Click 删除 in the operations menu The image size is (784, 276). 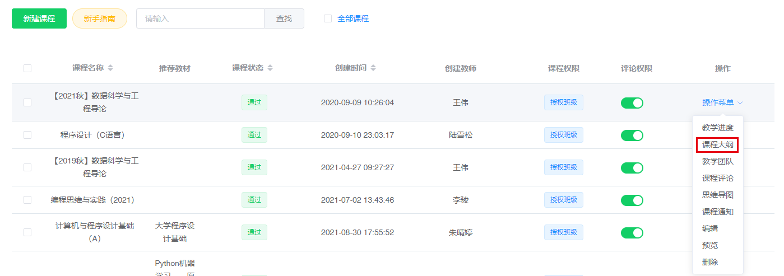709,262
